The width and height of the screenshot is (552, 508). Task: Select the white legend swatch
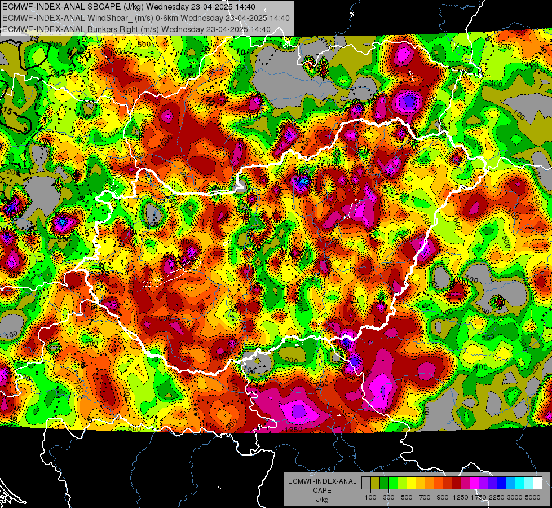click(537, 483)
